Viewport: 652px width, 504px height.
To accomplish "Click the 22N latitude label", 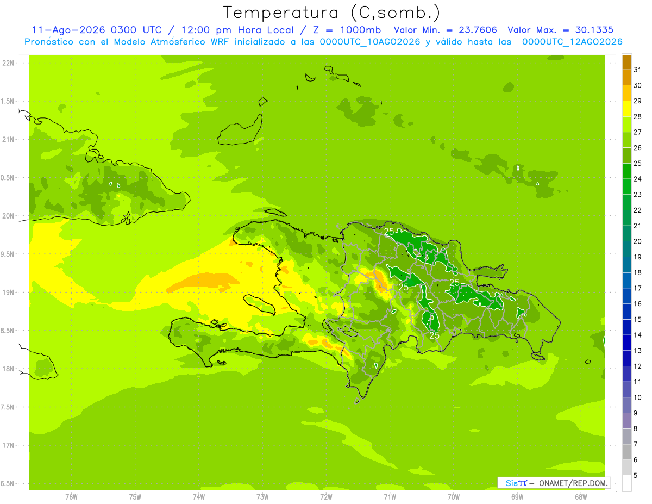I will [9, 63].
